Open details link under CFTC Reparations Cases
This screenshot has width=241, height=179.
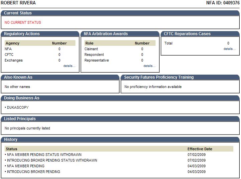tap(229, 49)
